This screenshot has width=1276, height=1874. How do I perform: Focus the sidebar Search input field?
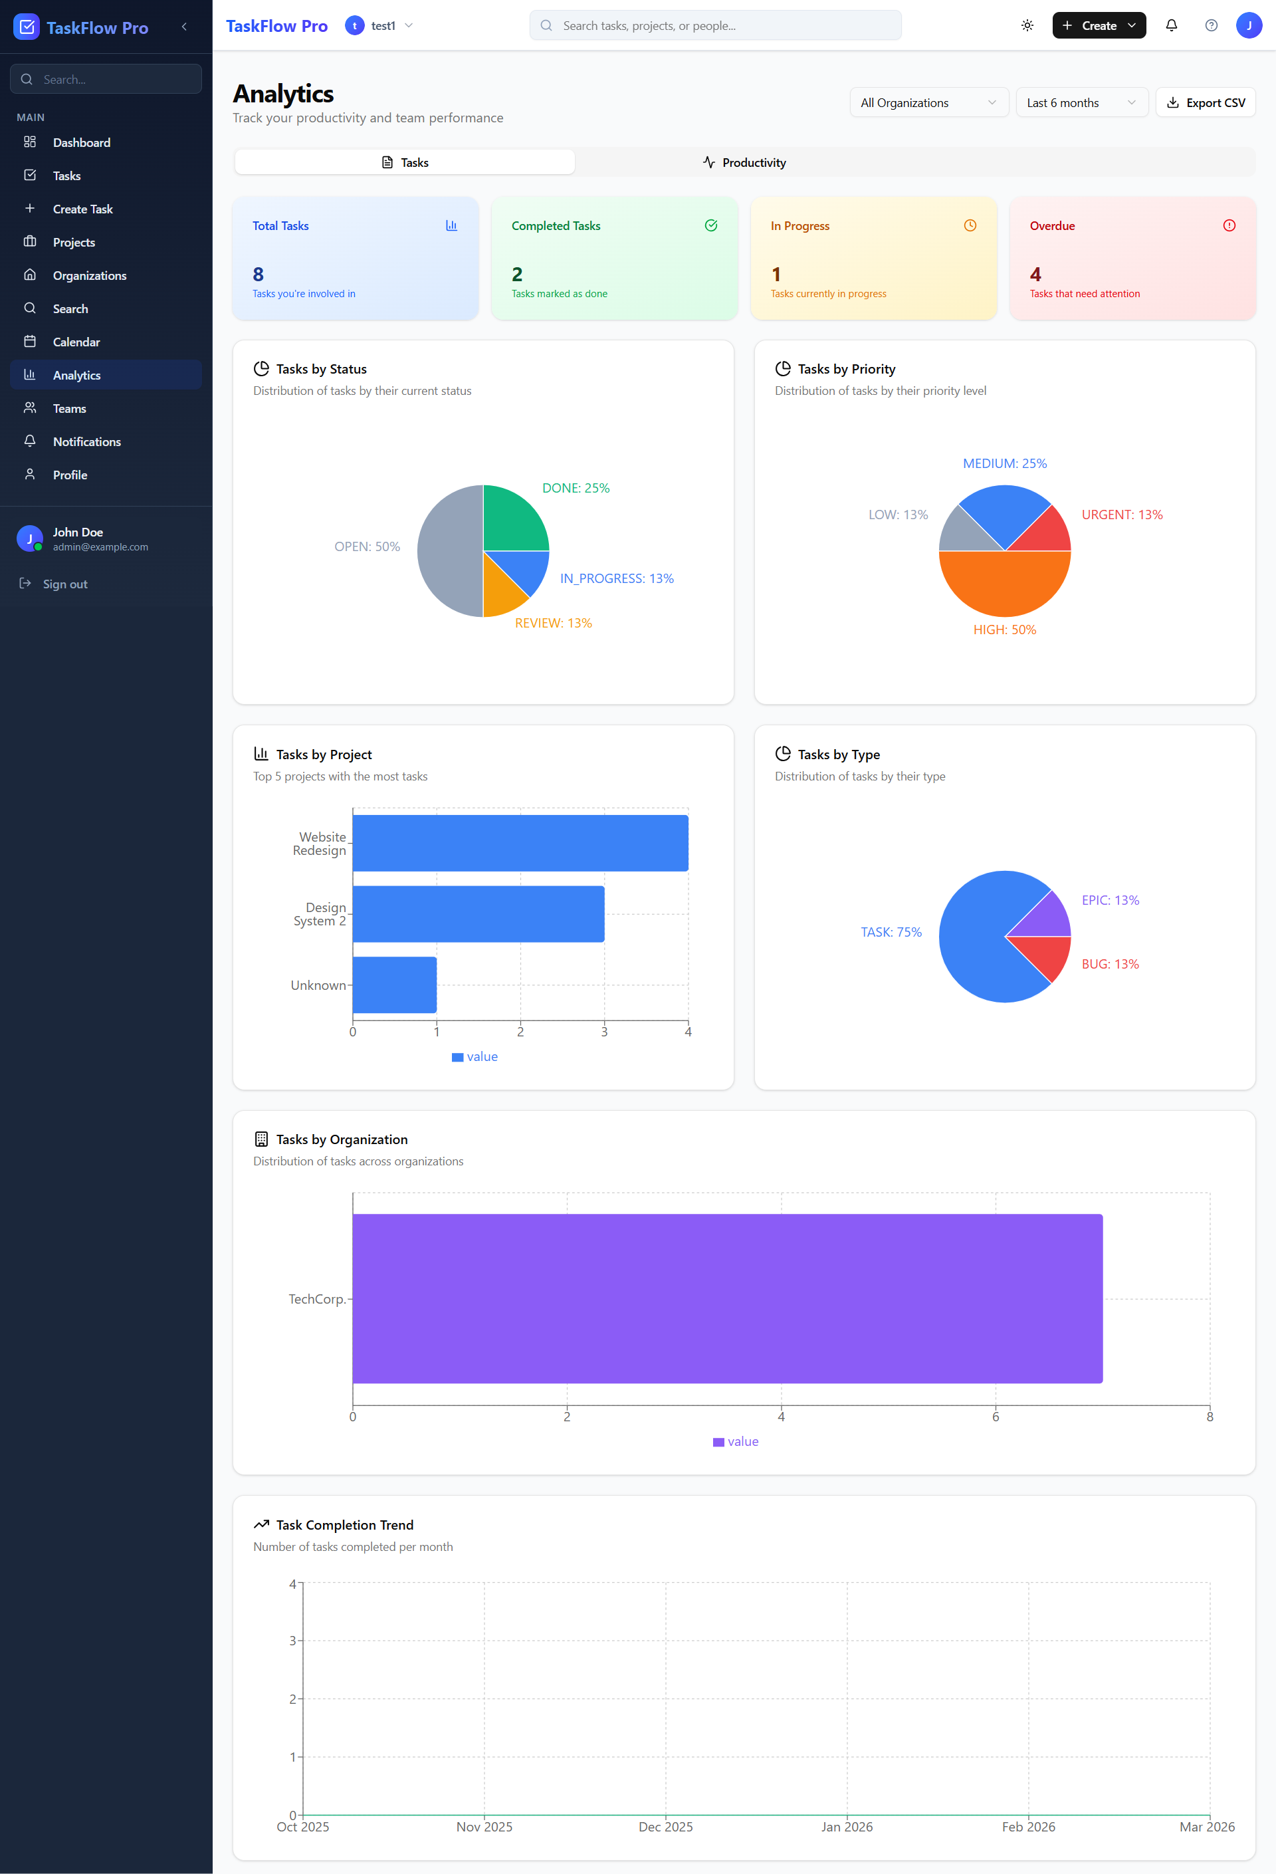coord(106,79)
